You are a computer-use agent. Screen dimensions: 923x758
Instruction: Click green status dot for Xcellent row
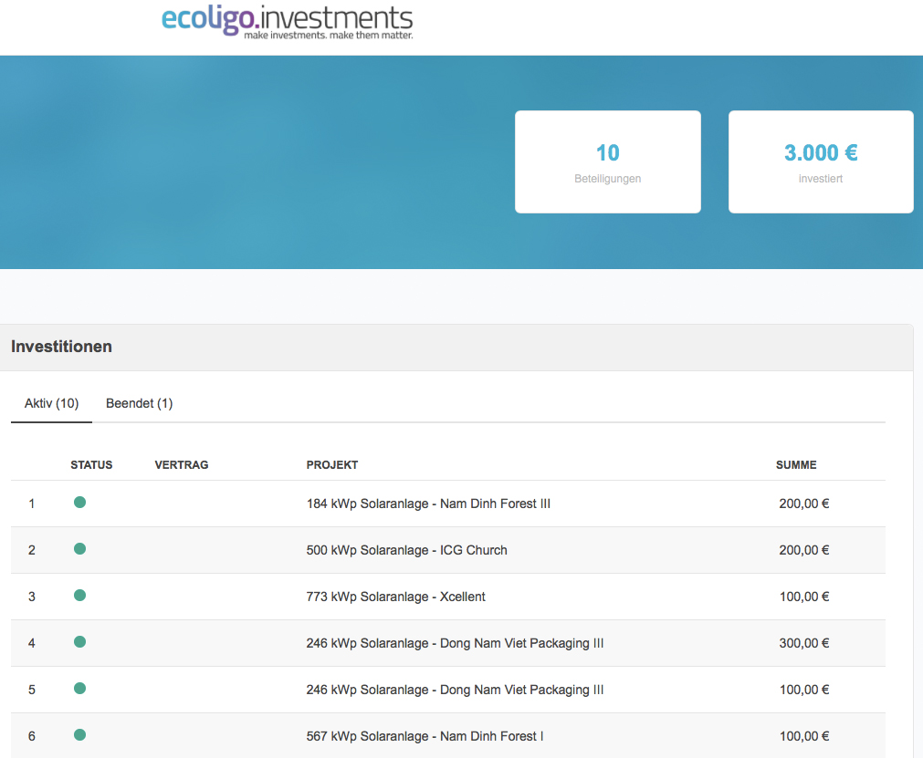coord(80,595)
